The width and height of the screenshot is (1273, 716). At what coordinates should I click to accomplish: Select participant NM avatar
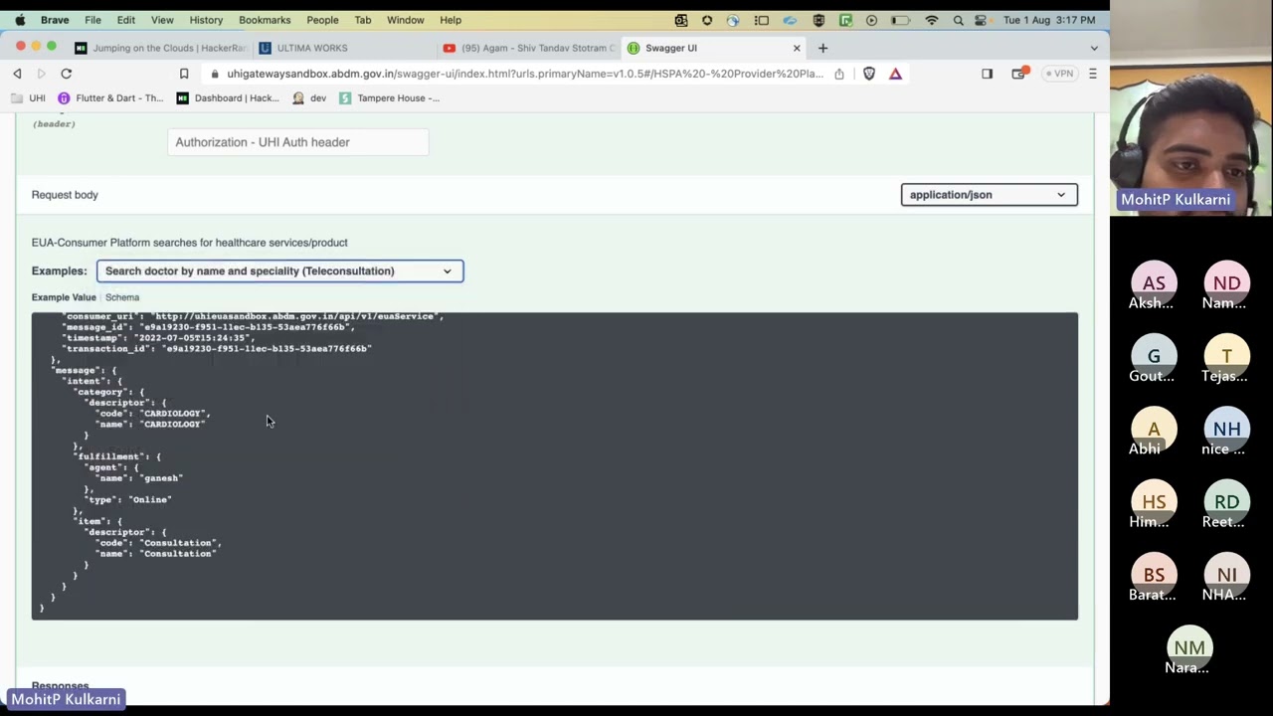1189,647
